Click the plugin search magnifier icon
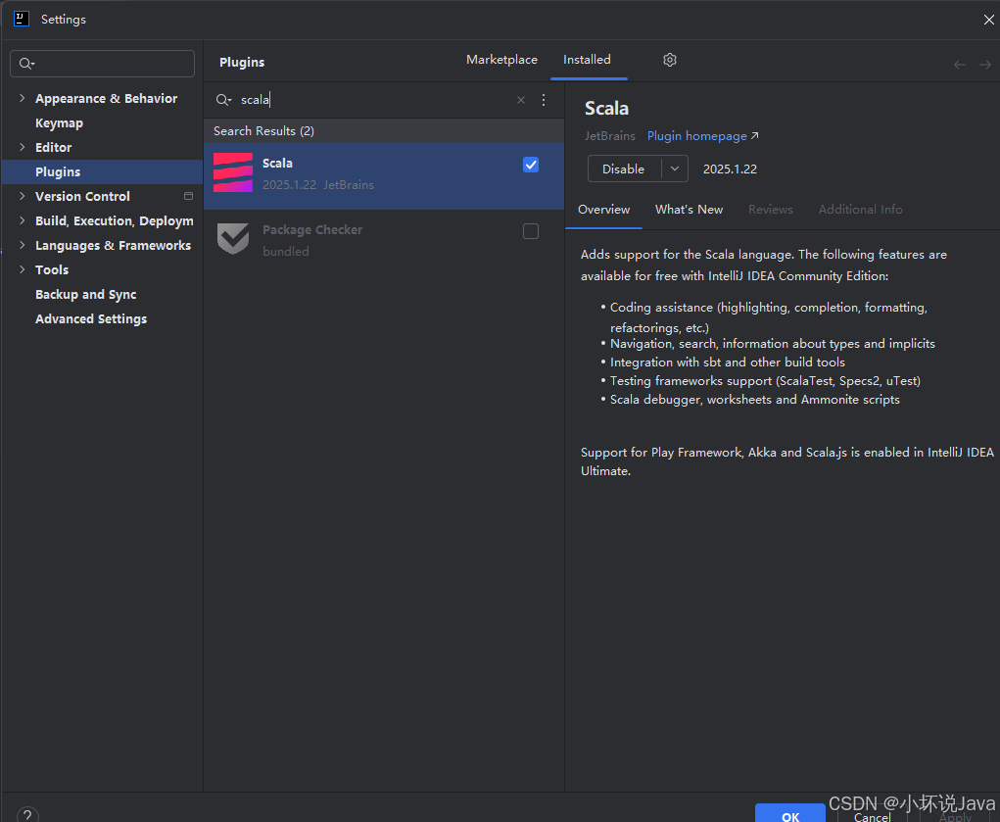The image size is (1000, 822). click(223, 100)
